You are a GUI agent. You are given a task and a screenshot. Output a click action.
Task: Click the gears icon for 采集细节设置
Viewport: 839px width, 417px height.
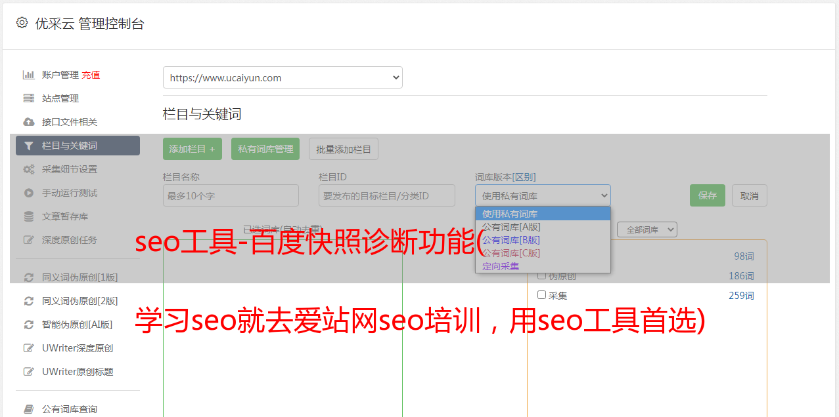point(28,169)
